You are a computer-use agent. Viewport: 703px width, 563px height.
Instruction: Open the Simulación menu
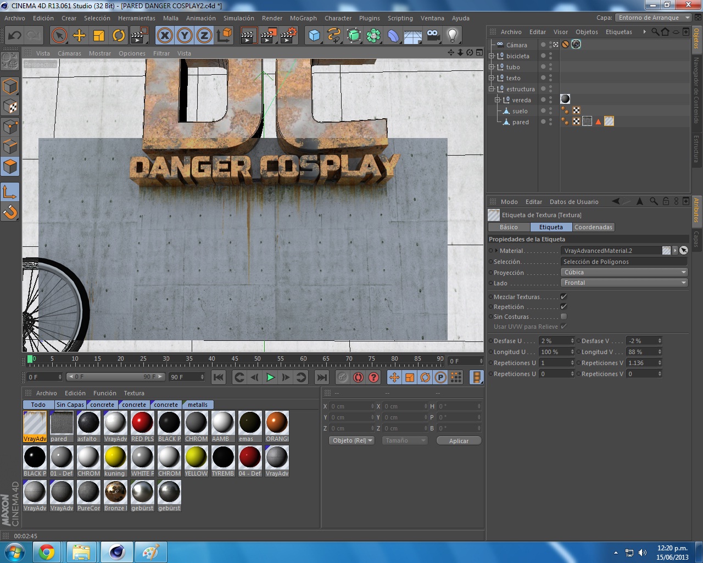click(x=239, y=18)
